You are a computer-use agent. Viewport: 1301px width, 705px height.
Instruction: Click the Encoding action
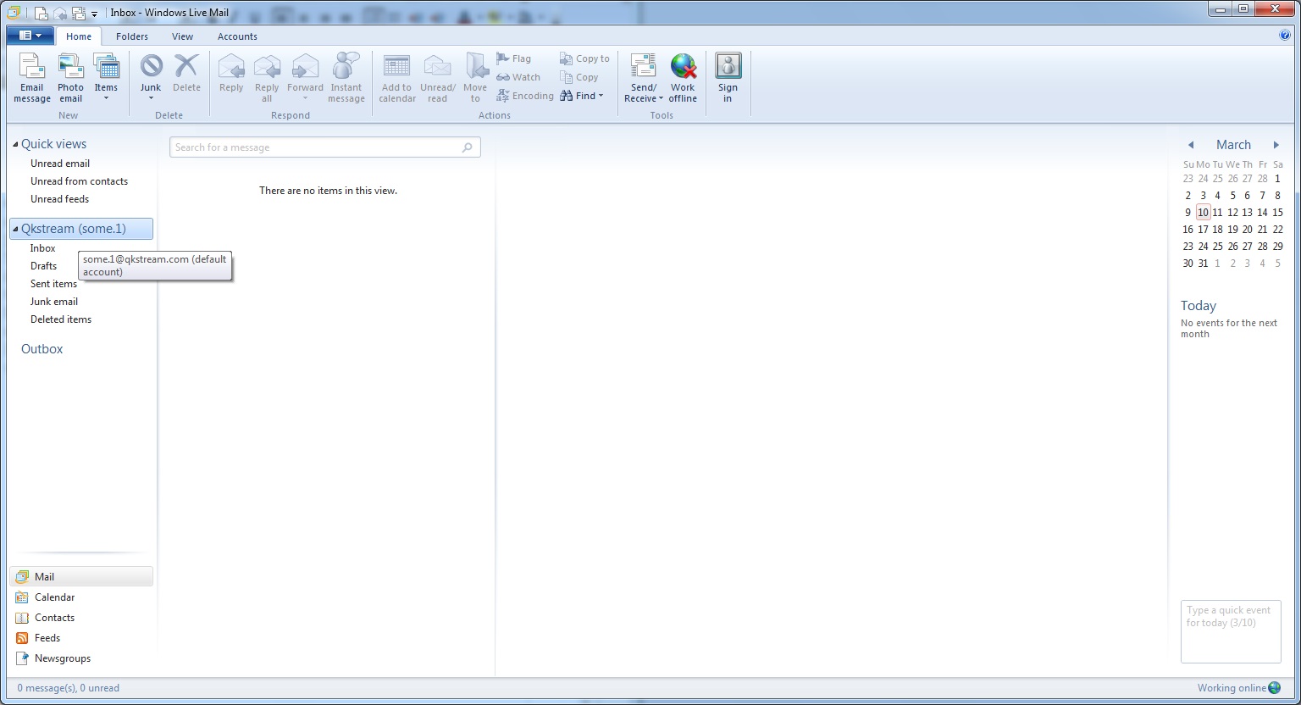coord(525,96)
